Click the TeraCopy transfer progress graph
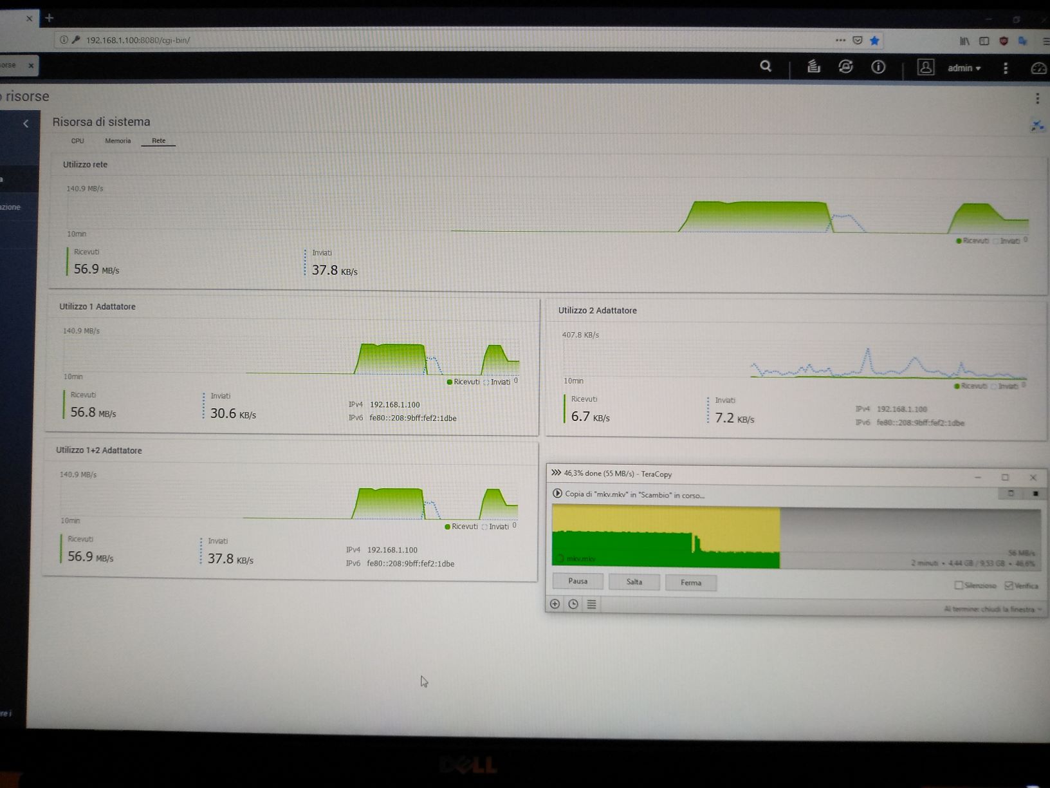Screen dimensions: 1050x788 tap(795, 538)
